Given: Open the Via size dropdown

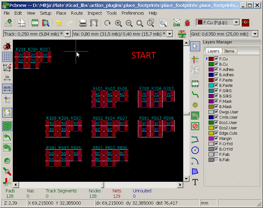Looking at the screenshot, I should pos(170,34).
